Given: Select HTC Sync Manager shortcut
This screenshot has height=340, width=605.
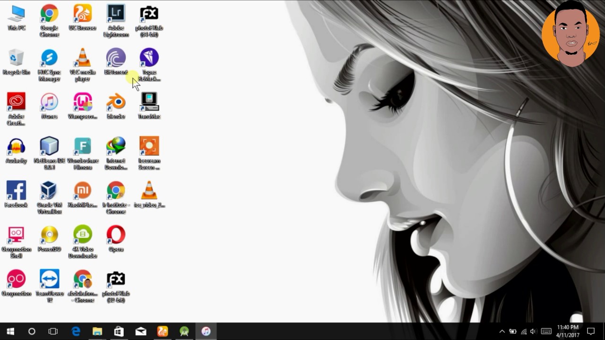Looking at the screenshot, I should 50,65.
